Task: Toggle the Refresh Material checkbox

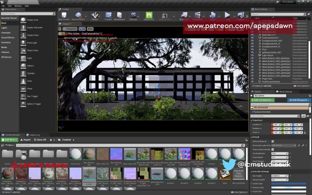Action: coord(273,141)
